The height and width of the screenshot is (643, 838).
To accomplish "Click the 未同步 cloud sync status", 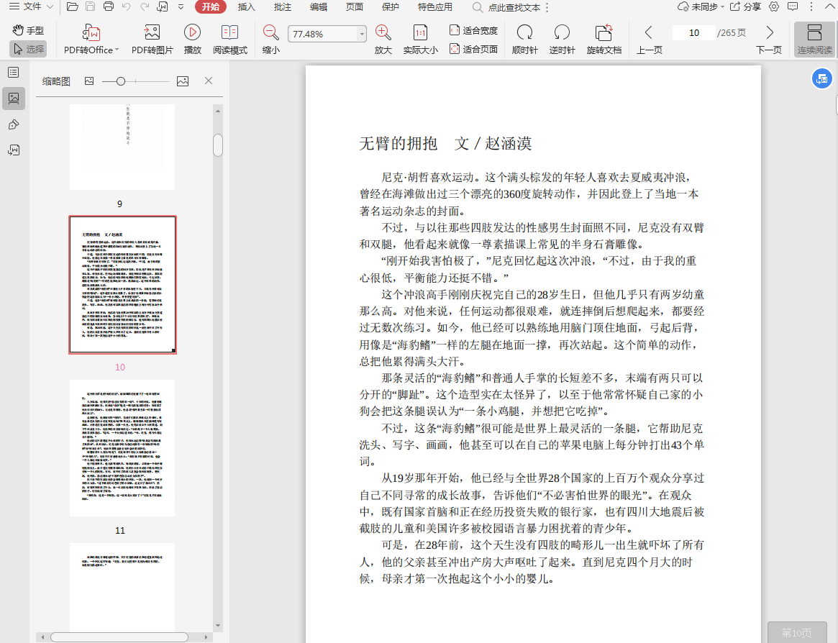I will (x=701, y=7).
